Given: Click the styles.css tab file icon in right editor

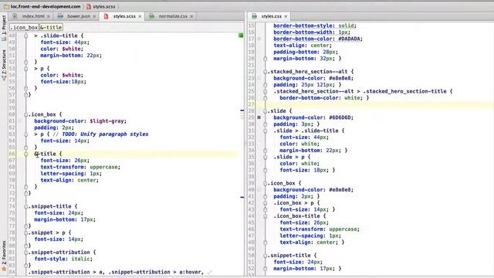Looking at the screenshot, I should (254, 16).
